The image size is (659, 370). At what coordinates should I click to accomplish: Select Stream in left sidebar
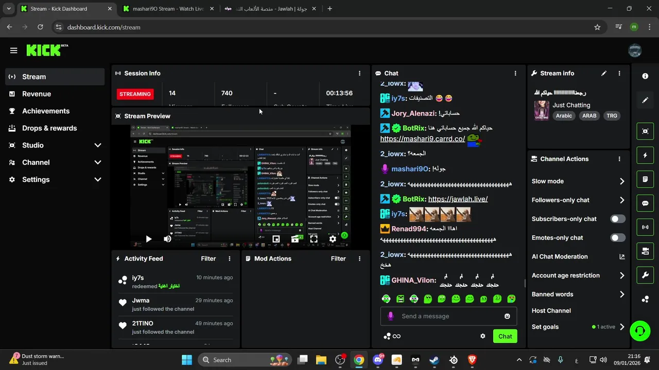tap(55, 77)
